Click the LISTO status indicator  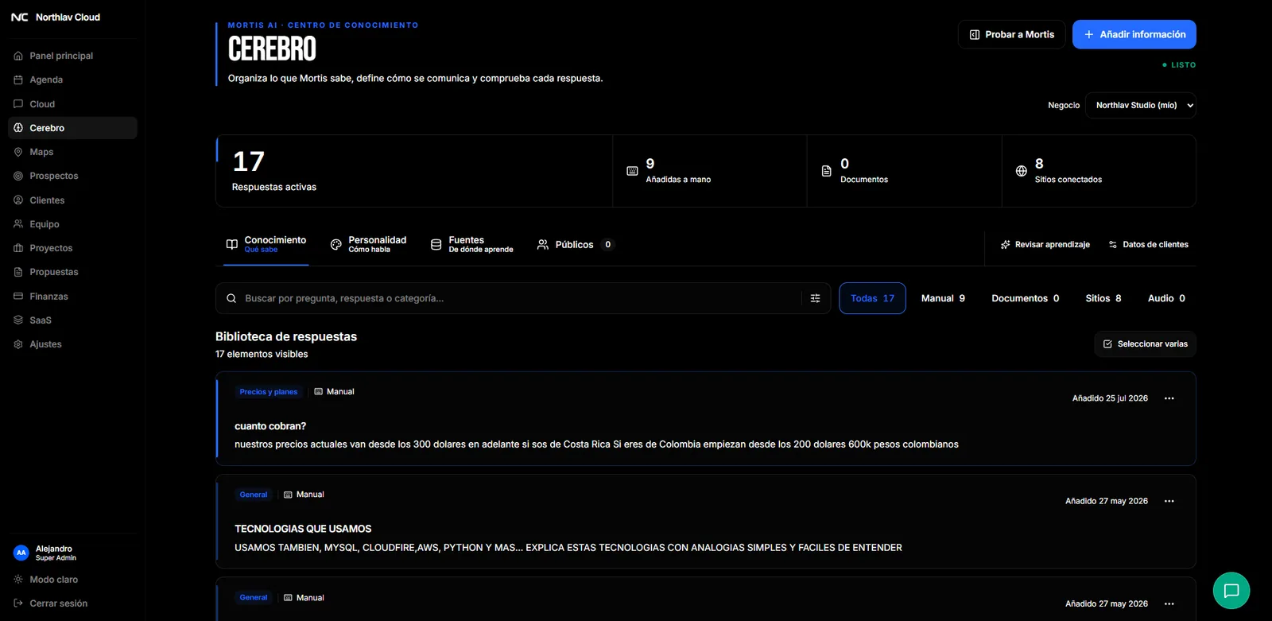pyautogui.click(x=1179, y=65)
